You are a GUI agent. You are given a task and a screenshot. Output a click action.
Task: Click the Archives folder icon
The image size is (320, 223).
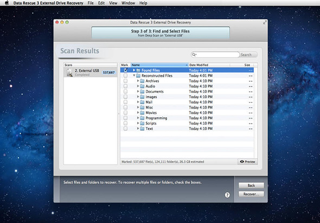(142, 81)
